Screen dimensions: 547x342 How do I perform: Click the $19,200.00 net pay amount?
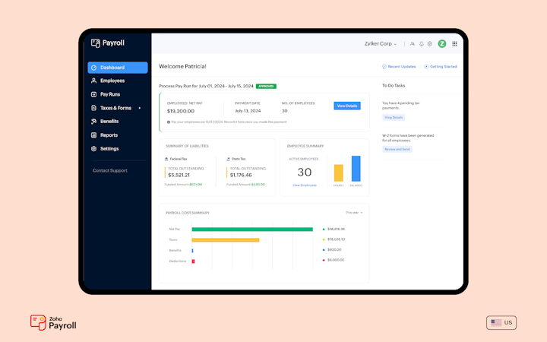click(x=181, y=111)
